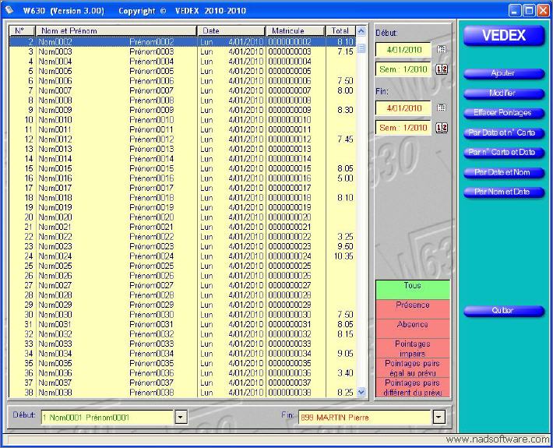Screen dimensions: 553x448
Task: Click the Fin Sem: 1/2010 field
Action: (x=403, y=128)
